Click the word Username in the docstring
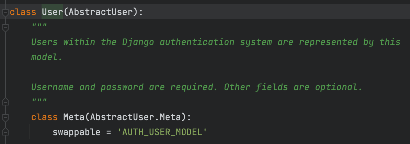 click(52, 87)
